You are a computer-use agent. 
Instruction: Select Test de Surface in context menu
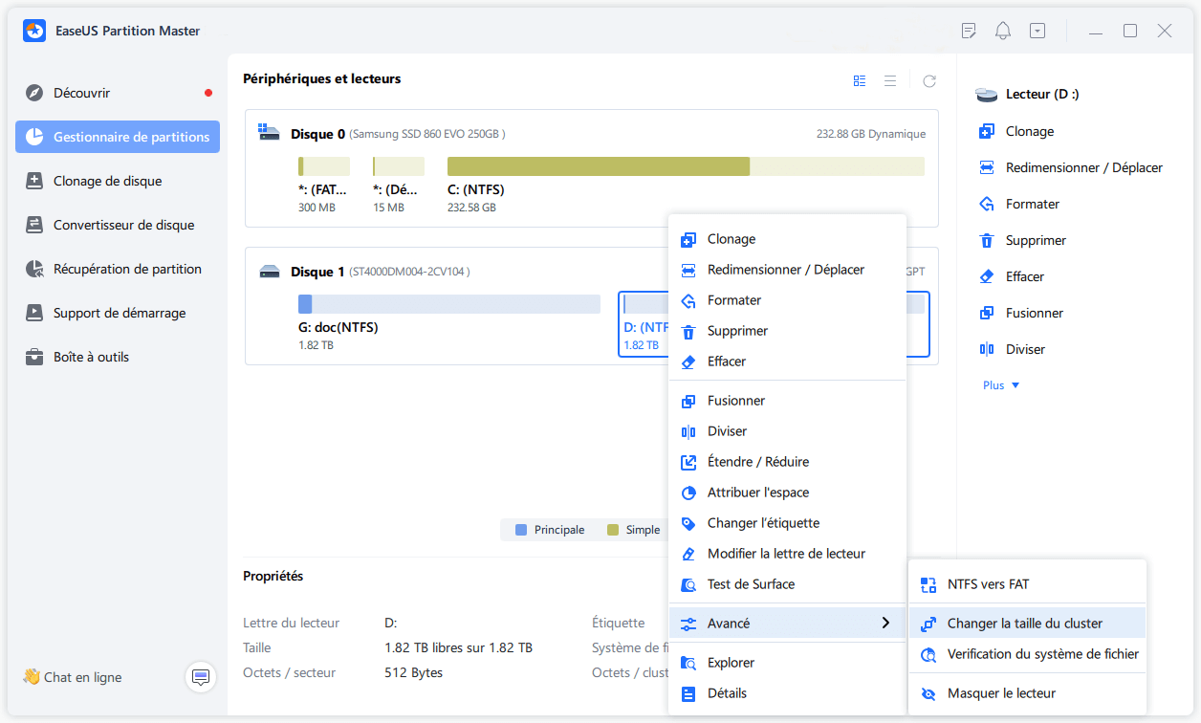pyautogui.click(x=751, y=584)
